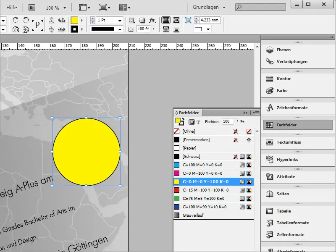Collapse Farbfelder panel with double arrows
Screen dimensions: 336x252
245,113
